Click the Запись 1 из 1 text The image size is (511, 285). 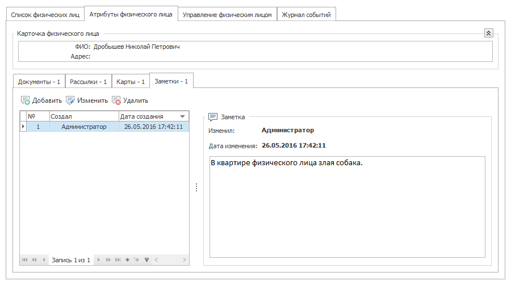pyautogui.click(x=71, y=260)
